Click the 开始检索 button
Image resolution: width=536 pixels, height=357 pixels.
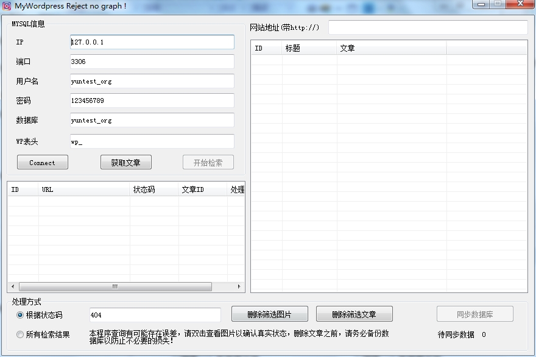[x=208, y=163]
